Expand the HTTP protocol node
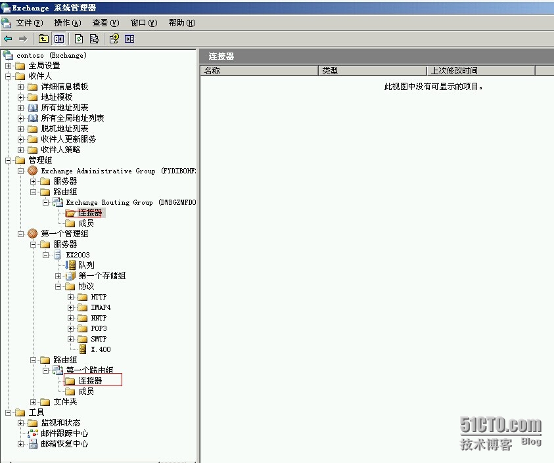Image resolution: width=554 pixels, height=463 pixels. pyautogui.click(x=71, y=297)
